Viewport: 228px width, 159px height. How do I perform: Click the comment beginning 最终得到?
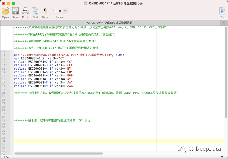point(55,41)
